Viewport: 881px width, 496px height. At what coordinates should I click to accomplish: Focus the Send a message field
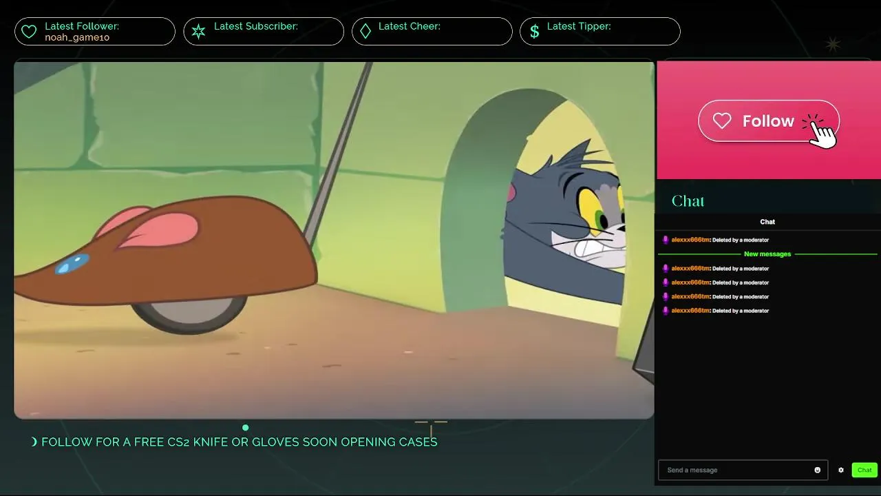[743, 470]
